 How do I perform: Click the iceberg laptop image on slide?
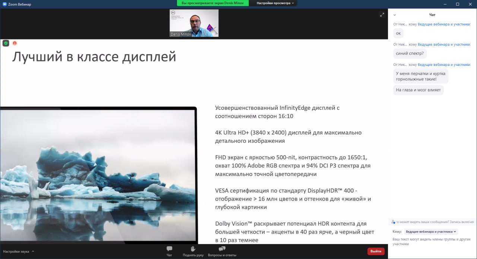(98, 175)
